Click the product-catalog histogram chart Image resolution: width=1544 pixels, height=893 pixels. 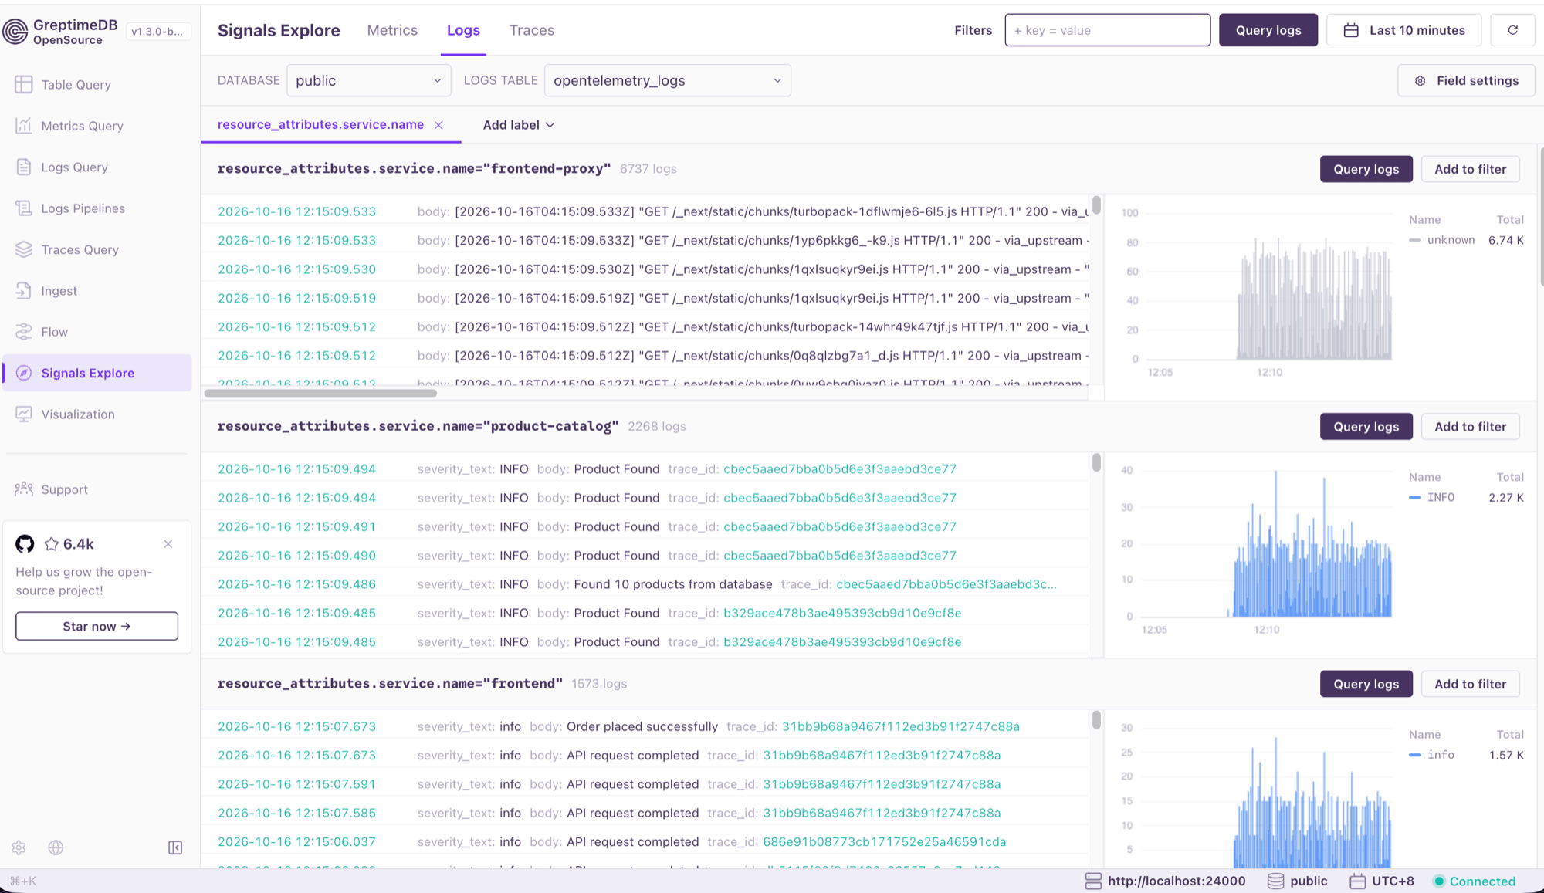tap(1257, 550)
